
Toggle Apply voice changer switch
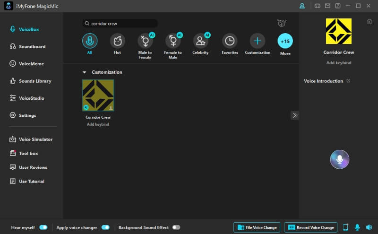coord(105,227)
